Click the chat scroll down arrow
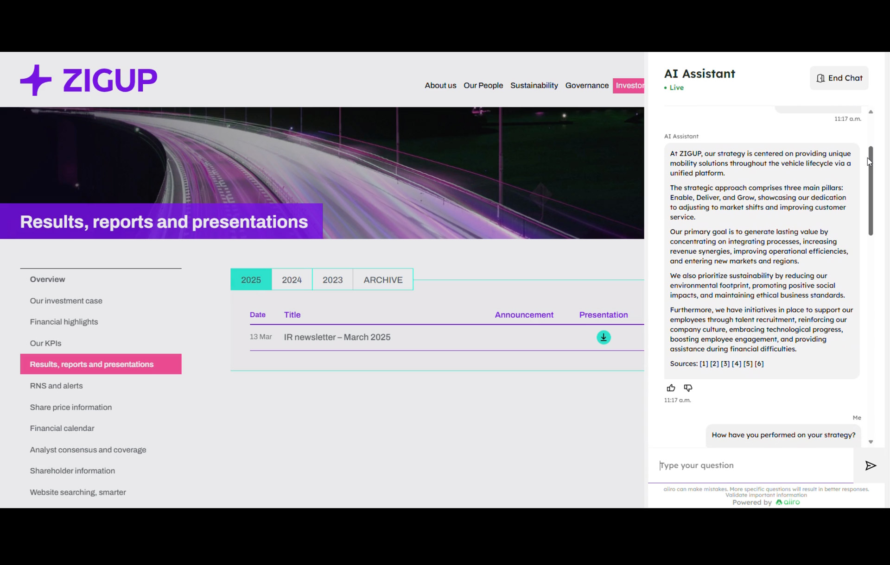Viewport: 890px width, 565px height. coord(871,442)
